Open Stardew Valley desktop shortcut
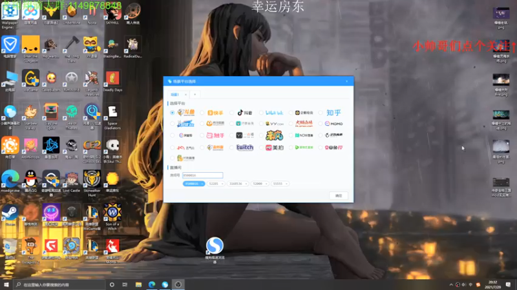The width and height of the screenshot is (517, 290). (x=30, y=117)
